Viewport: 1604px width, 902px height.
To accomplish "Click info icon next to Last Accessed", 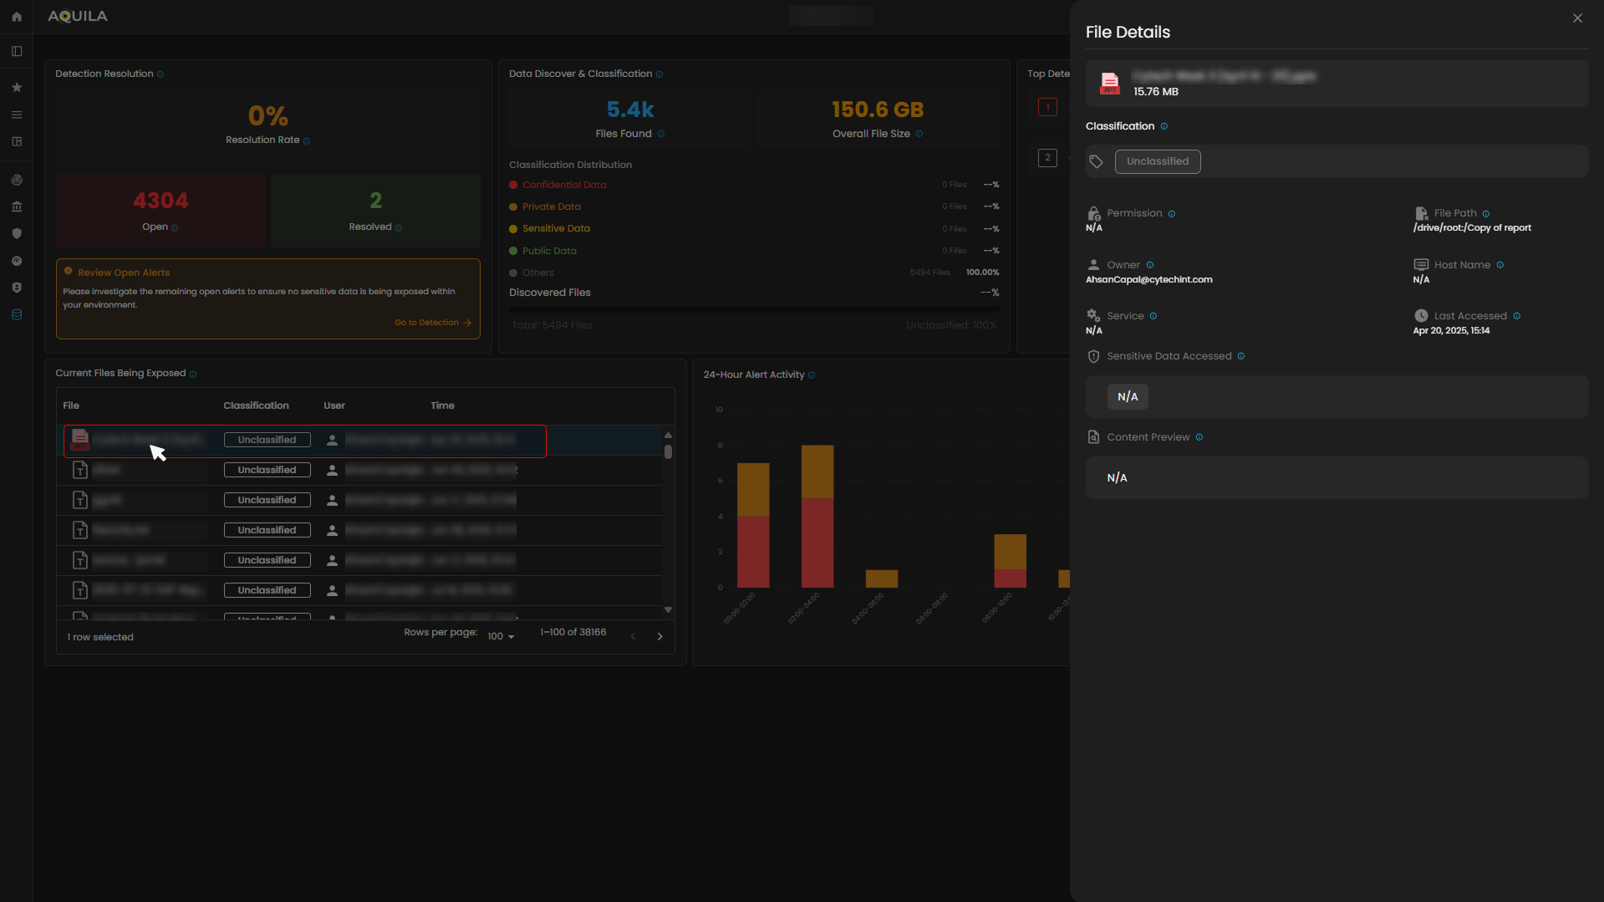I will [1517, 316].
